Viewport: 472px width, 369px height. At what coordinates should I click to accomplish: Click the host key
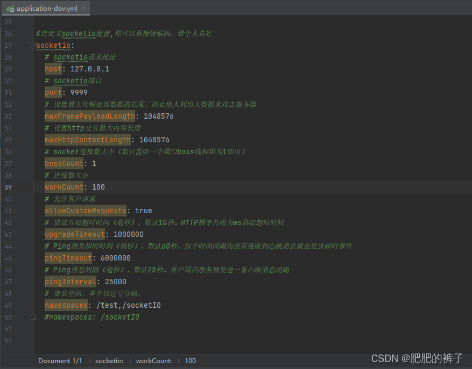tap(53, 69)
